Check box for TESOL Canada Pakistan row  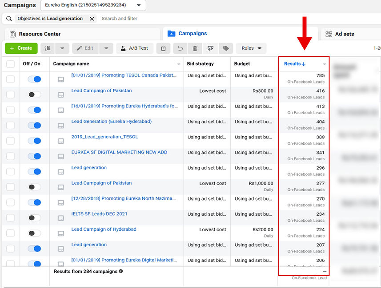click(11, 79)
